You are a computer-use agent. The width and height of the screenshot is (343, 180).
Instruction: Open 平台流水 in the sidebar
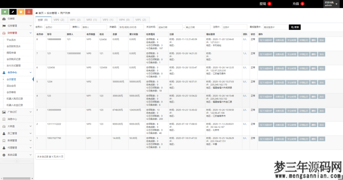(11, 40)
